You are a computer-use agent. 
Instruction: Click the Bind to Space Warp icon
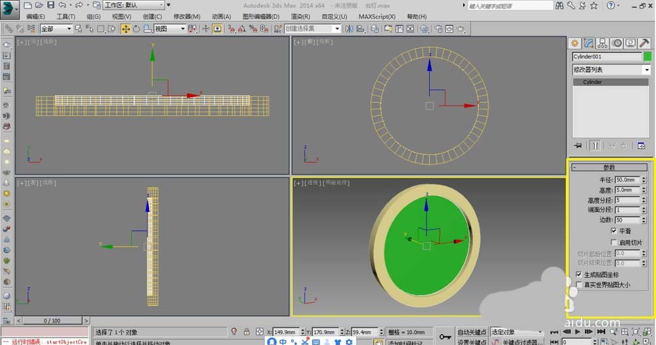31,29
